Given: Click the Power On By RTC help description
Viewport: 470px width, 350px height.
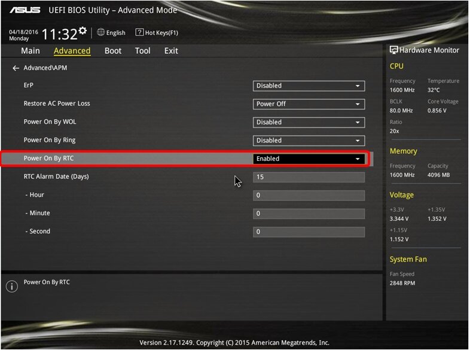Looking at the screenshot, I should pos(47,282).
